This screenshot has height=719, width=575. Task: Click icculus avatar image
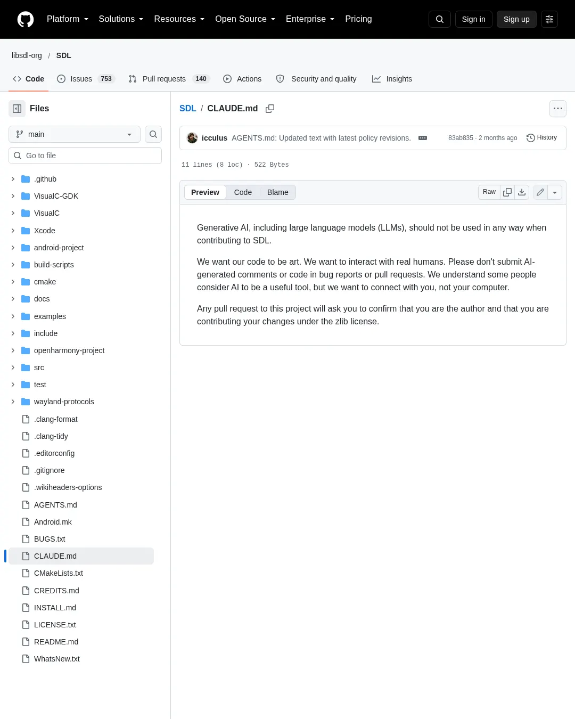pyautogui.click(x=192, y=138)
